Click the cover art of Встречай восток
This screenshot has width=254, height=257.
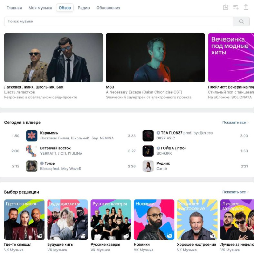click(x=32, y=151)
